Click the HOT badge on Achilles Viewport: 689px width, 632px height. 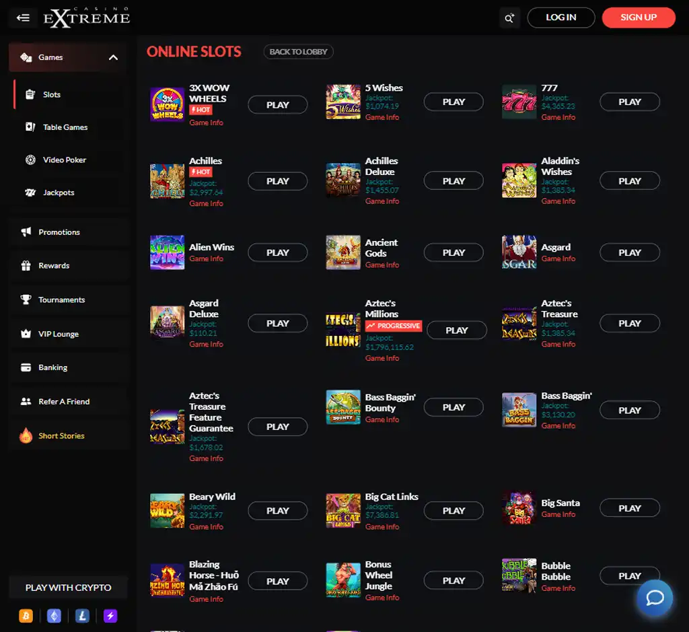pyautogui.click(x=201, y=172)
